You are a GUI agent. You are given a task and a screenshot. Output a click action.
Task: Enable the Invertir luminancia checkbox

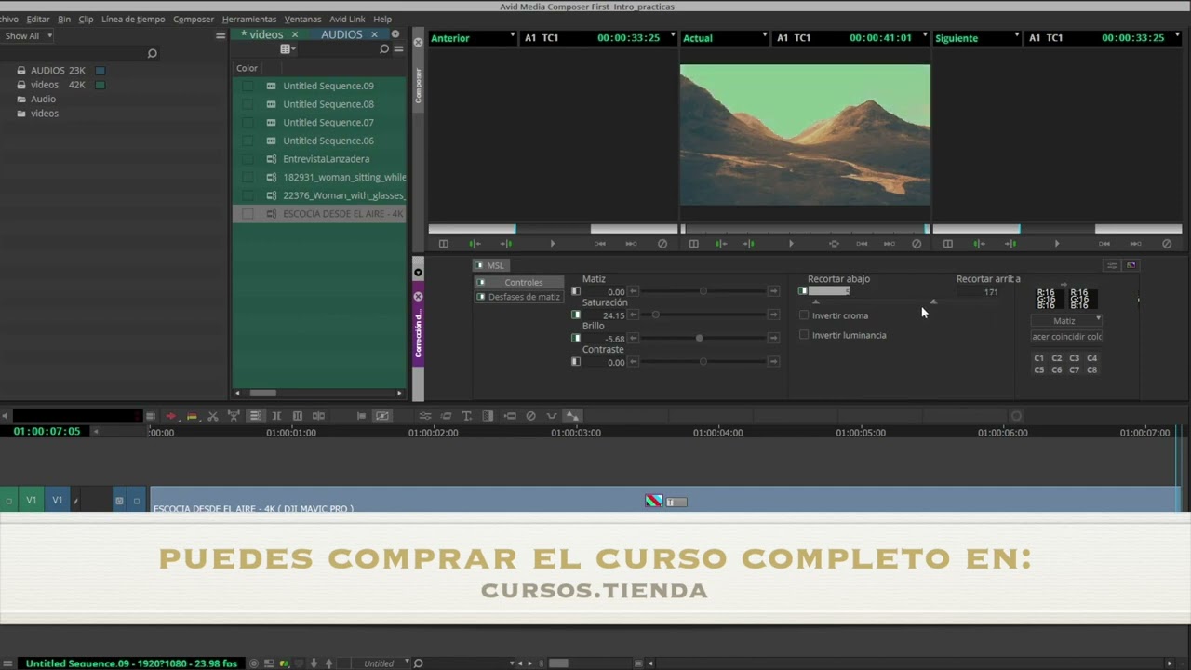(804, 335)
